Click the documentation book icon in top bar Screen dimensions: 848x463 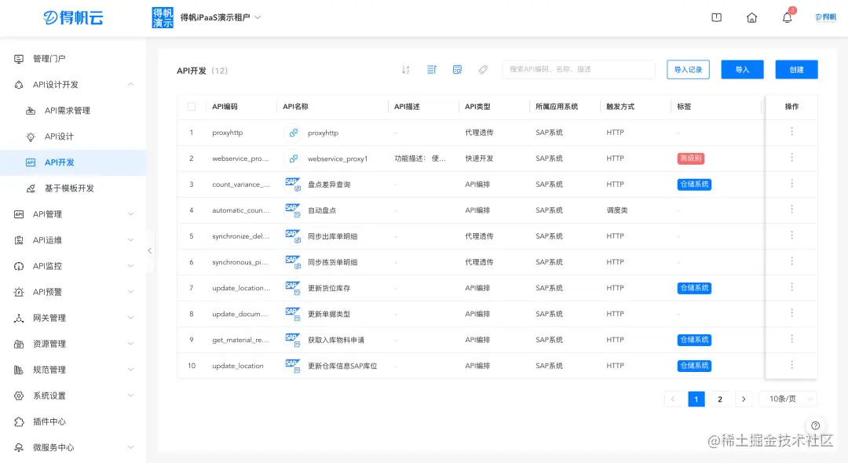(x=716, y=16)
